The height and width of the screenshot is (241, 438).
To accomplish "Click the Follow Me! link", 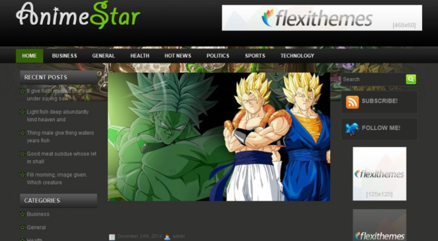I will coord(381,128).
